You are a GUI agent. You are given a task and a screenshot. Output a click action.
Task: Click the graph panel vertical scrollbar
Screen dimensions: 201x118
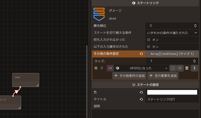click(87, 82)
